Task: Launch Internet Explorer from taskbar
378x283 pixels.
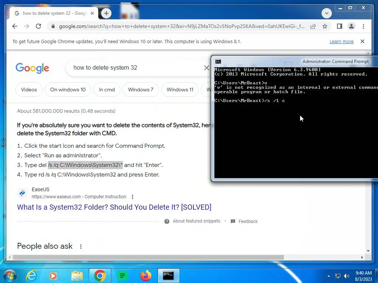Action: coord(31,276)
